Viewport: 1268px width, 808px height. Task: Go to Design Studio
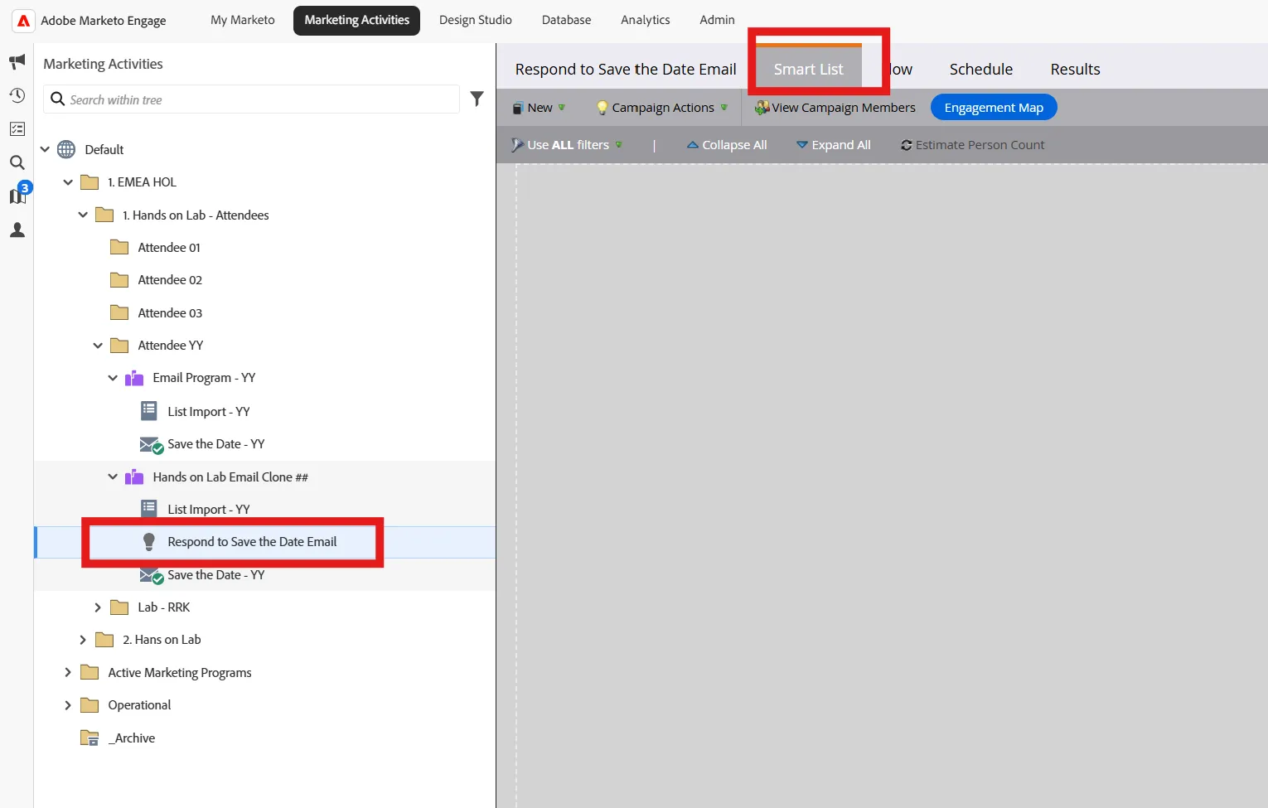click(476, 20)
